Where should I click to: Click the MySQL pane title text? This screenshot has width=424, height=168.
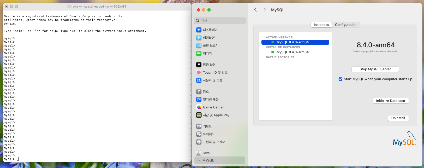[278, 10]
